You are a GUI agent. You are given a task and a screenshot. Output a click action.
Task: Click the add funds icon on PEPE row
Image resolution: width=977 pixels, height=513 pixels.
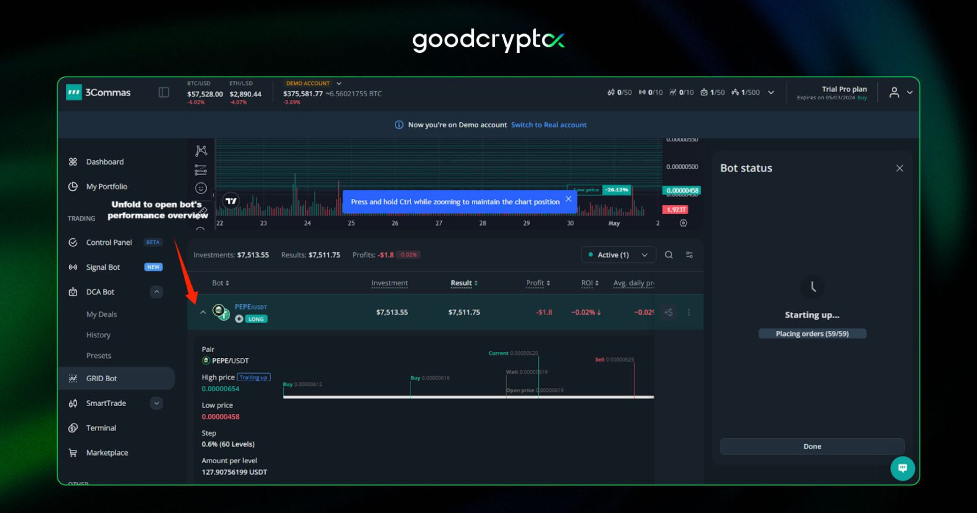pyautogui.click(x=669, y=312)
